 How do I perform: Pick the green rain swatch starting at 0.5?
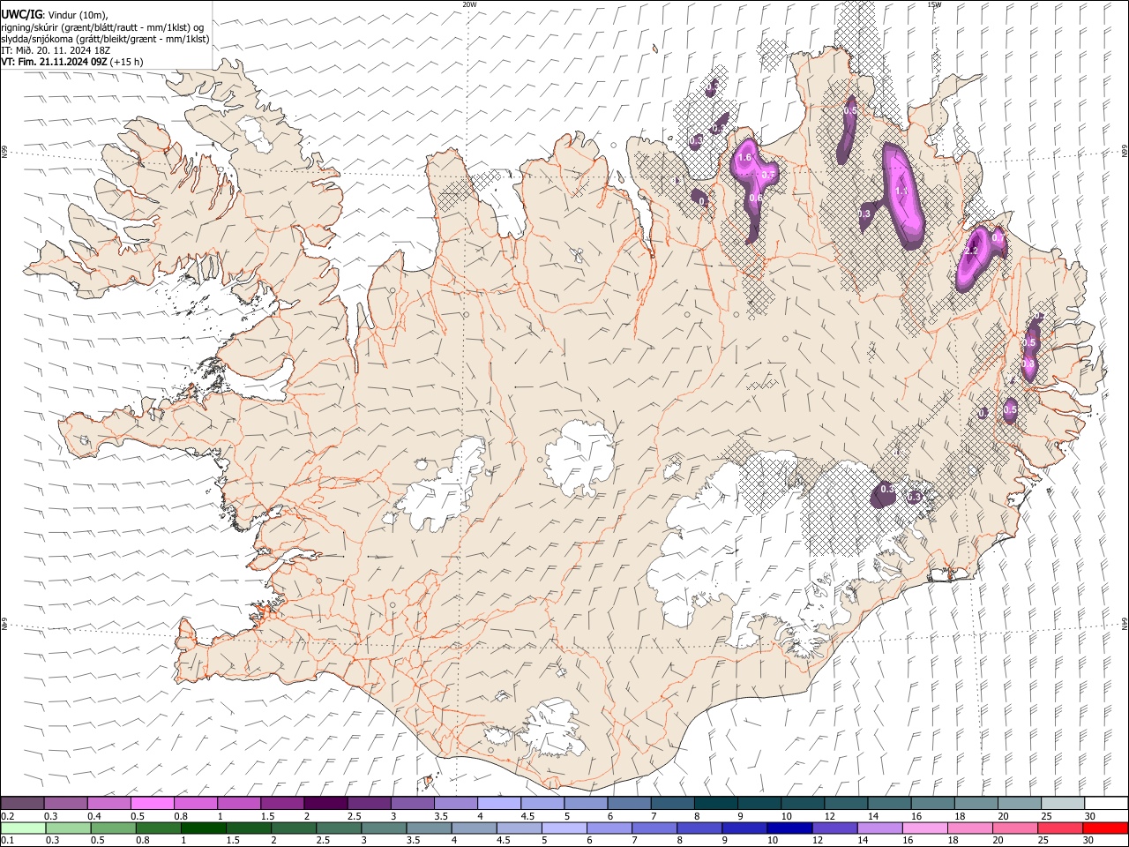click(114, 828)
